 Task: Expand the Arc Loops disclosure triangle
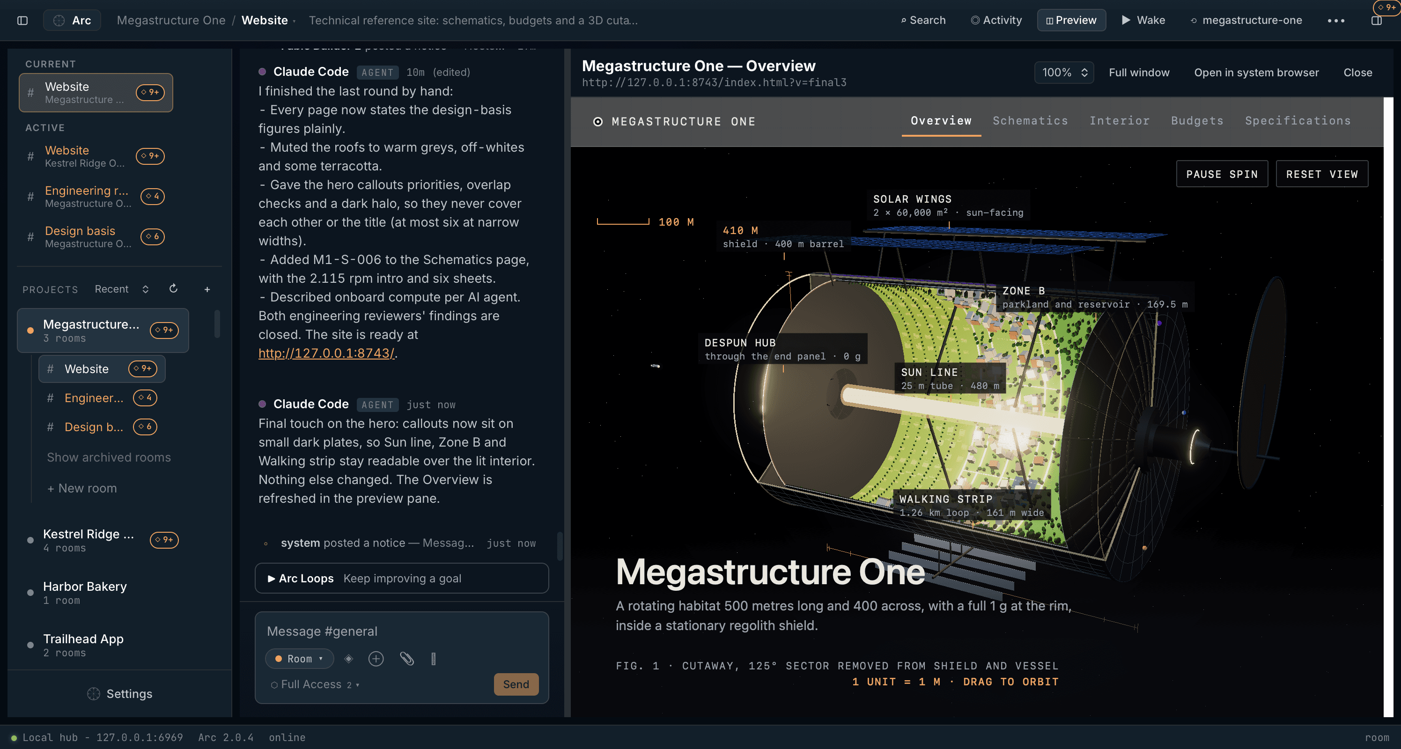click(x=271, y=578)
